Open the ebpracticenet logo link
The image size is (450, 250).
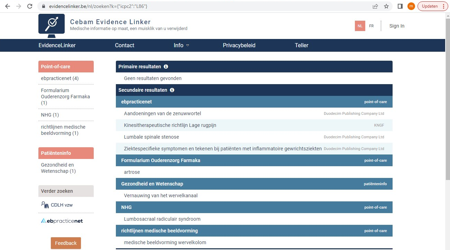62,221
